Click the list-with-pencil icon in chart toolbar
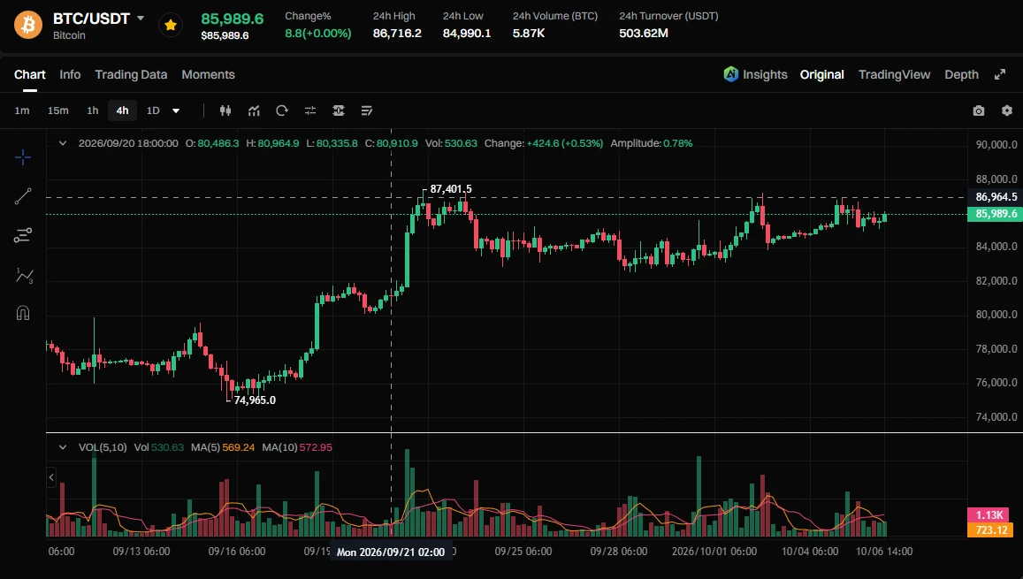Viewport: 1023px width, 579px height. (x=367, y=110)
